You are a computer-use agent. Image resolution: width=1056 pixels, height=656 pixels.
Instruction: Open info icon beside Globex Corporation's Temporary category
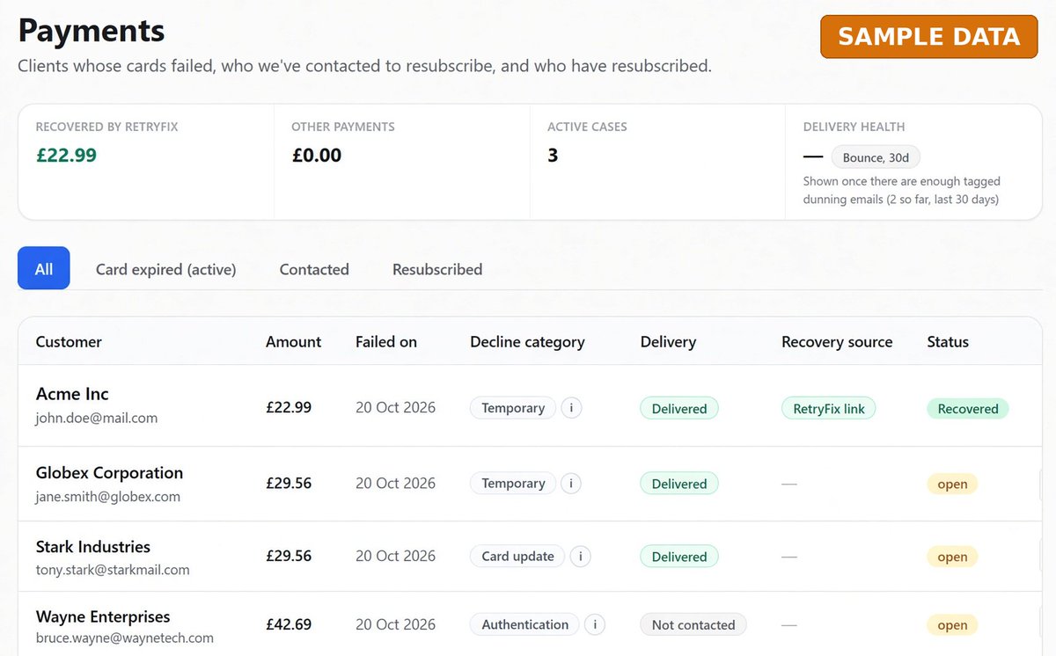[571, 484]
